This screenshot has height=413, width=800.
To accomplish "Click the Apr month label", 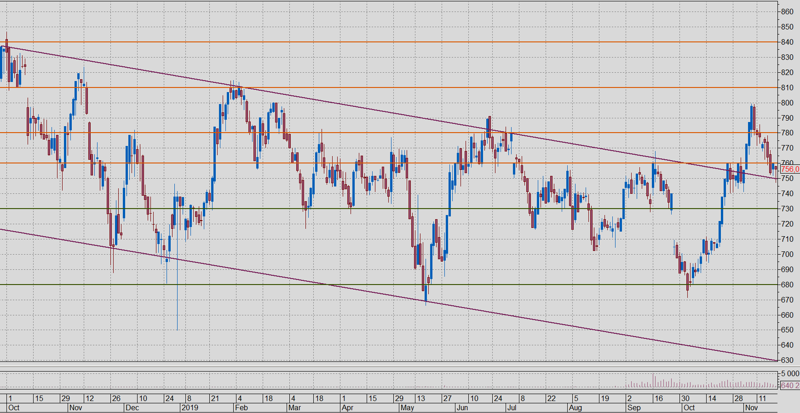I will tap(348, 407).
